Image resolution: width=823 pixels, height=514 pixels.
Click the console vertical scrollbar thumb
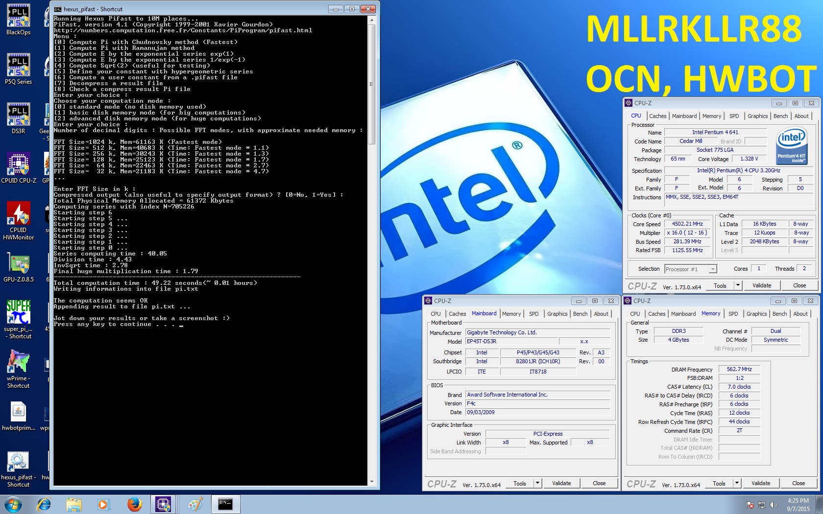[x=372, y=84]
